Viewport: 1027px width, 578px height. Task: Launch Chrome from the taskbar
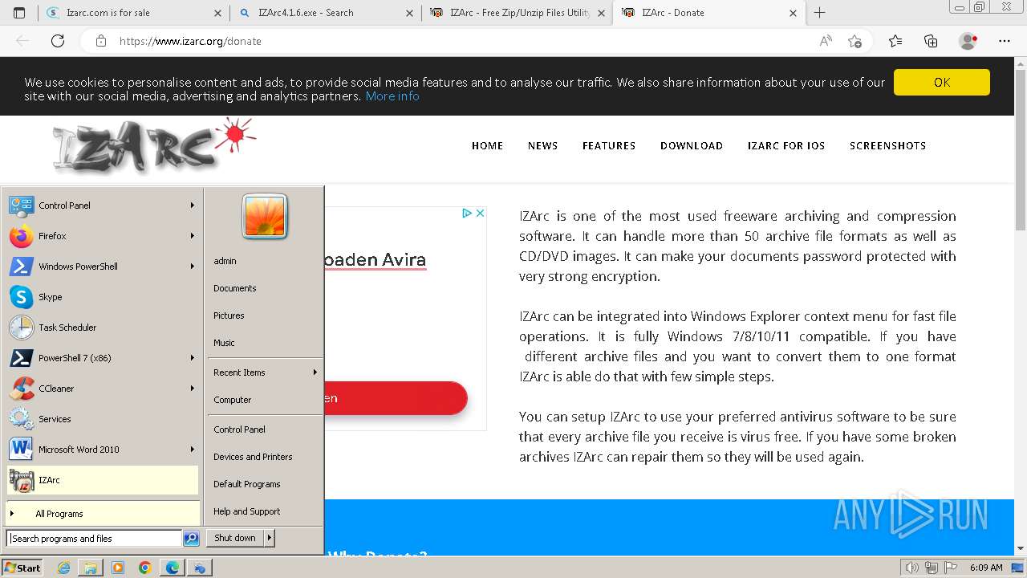pos(145,568)
